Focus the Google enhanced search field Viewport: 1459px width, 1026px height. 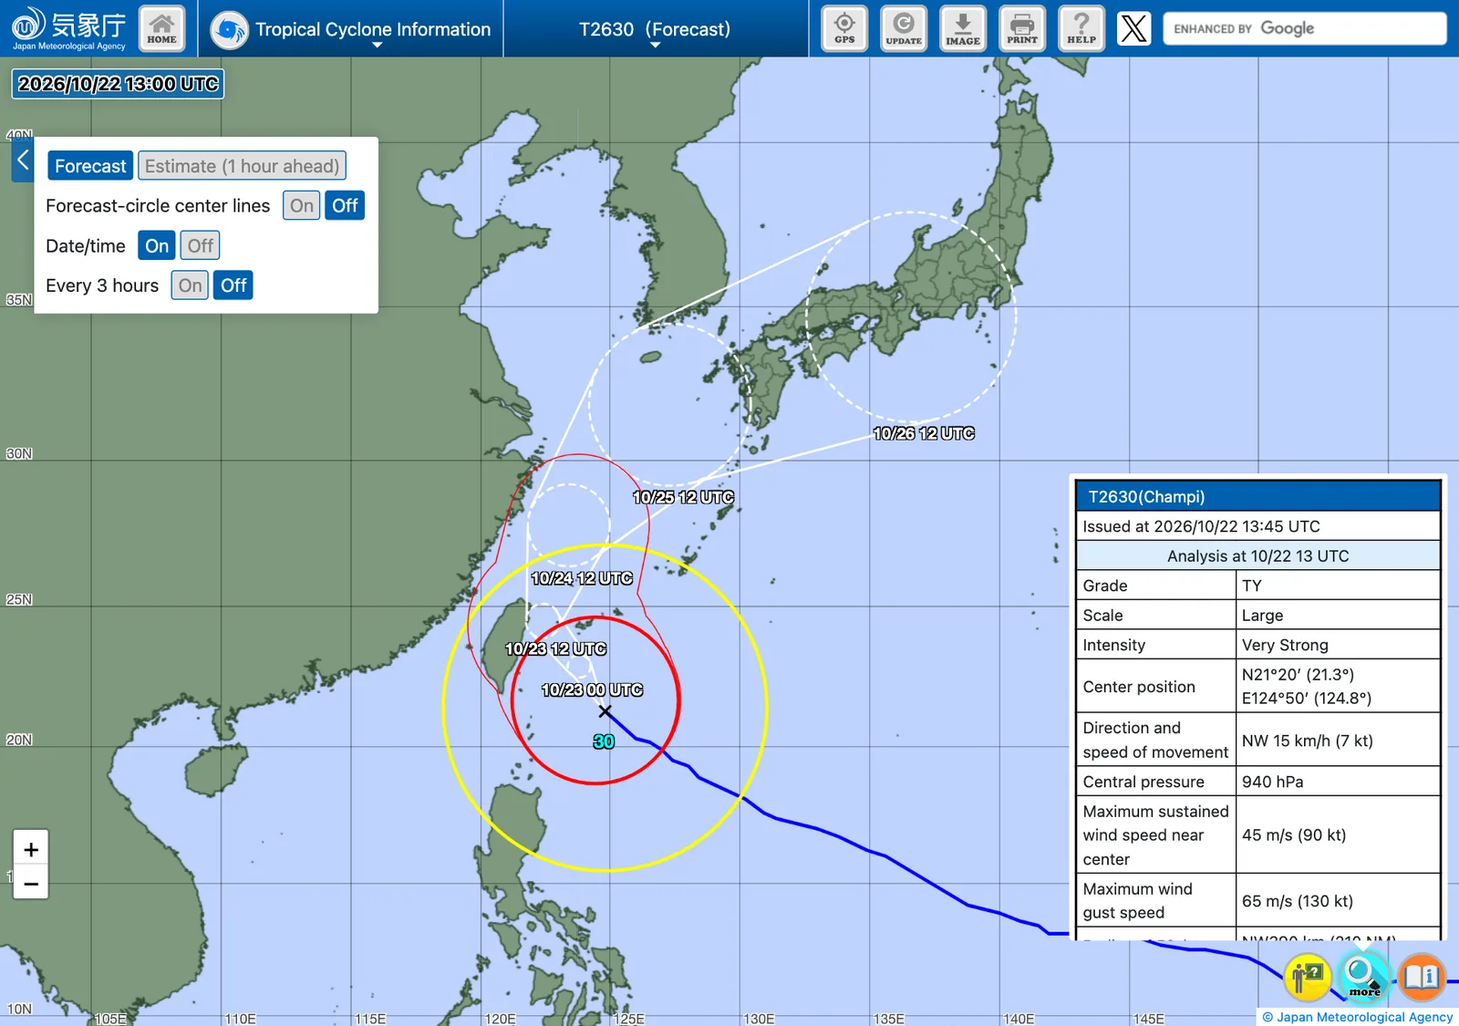point(1305,28)
